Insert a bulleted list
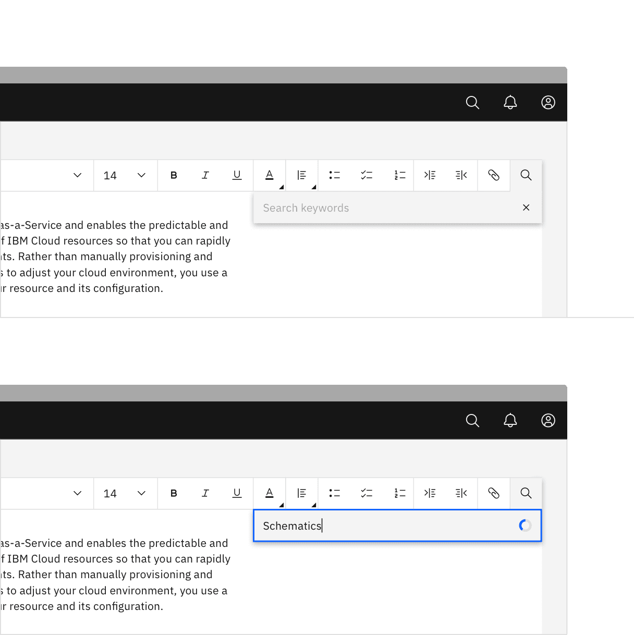The height and width of the screenshot is (635, 634). pyautogui.click(x=334, y=175)
